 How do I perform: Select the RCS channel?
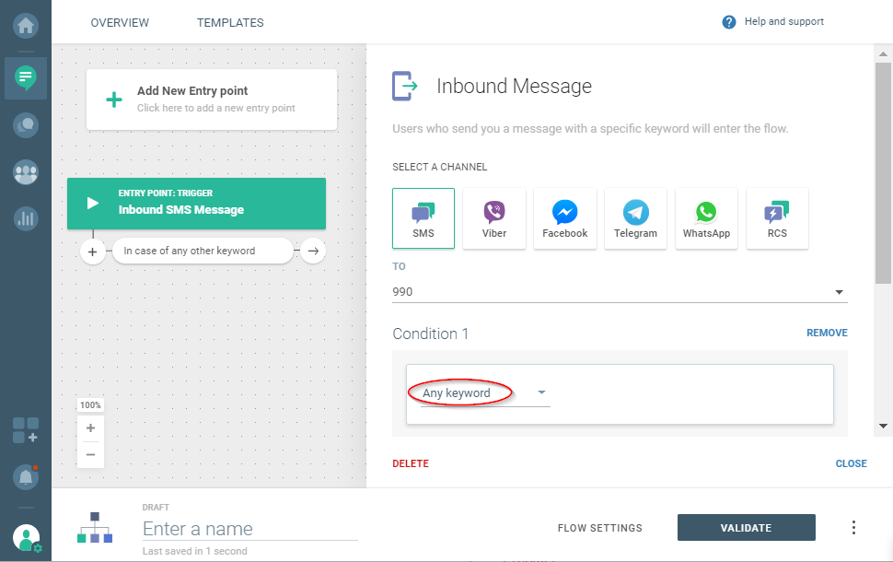coord(777,218)
